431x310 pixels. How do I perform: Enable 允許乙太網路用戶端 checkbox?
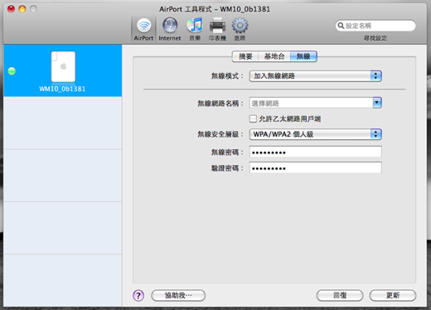coord(253,119)
